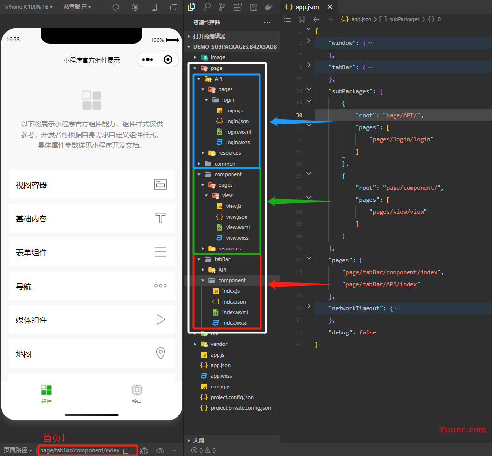The image size is (492, 456).
Task: Open login.js file in tree
Action: point(230,111)
